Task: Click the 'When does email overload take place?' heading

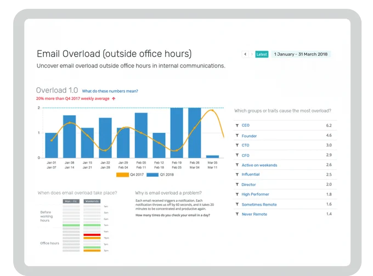Action: 77,193
